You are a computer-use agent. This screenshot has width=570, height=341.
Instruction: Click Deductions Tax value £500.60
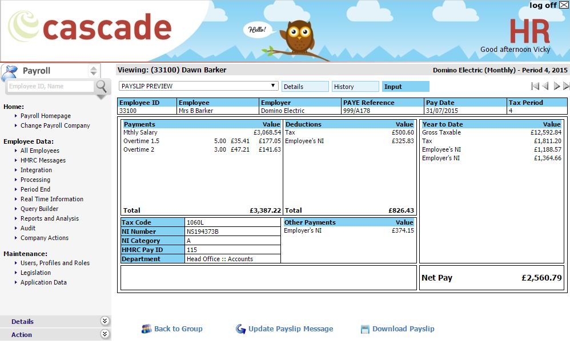coord(403,132)
